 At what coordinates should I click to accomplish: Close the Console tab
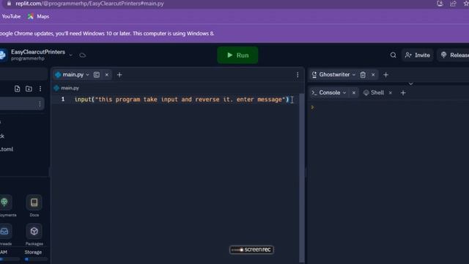[x=354, y=93]
